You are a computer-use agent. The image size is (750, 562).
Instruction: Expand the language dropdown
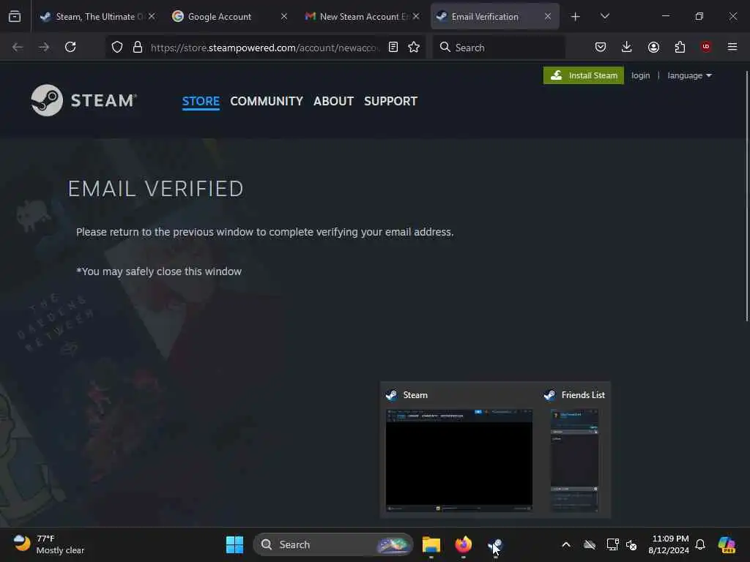[689, 75]
